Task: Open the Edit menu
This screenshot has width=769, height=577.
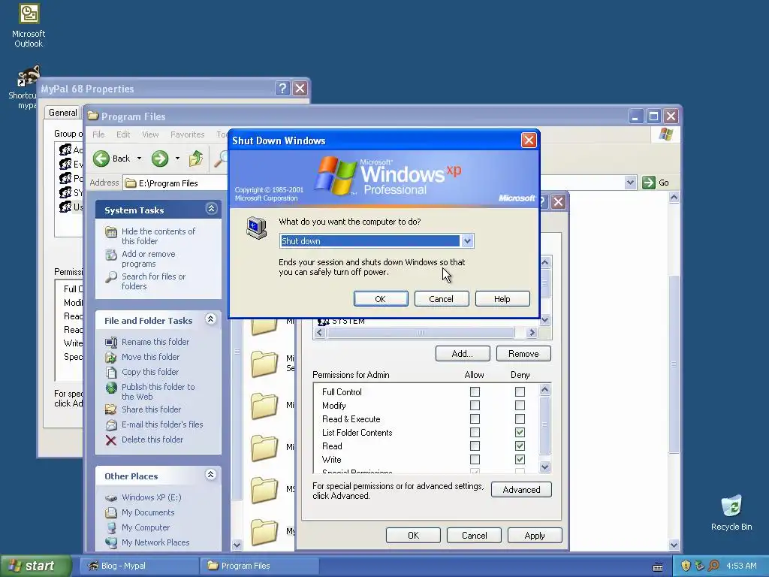Action: click(x=123, y=134)
